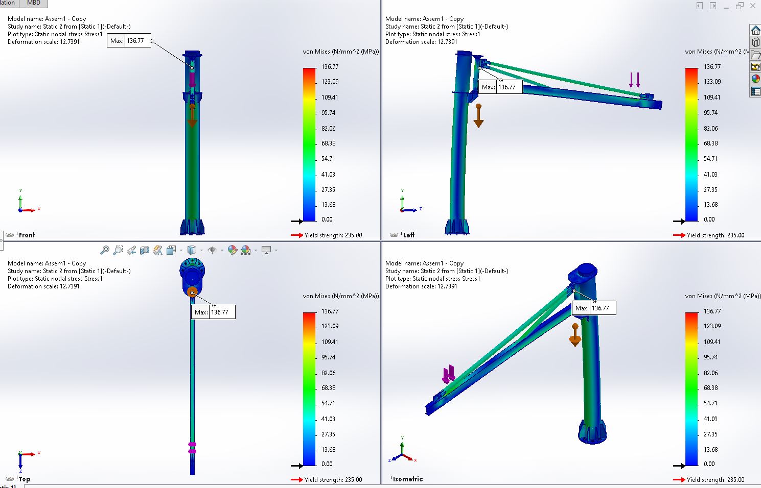Viewport: 761px width, 488px height.
Task: Select the *Front view label
Action: click(x=26, y=235)
